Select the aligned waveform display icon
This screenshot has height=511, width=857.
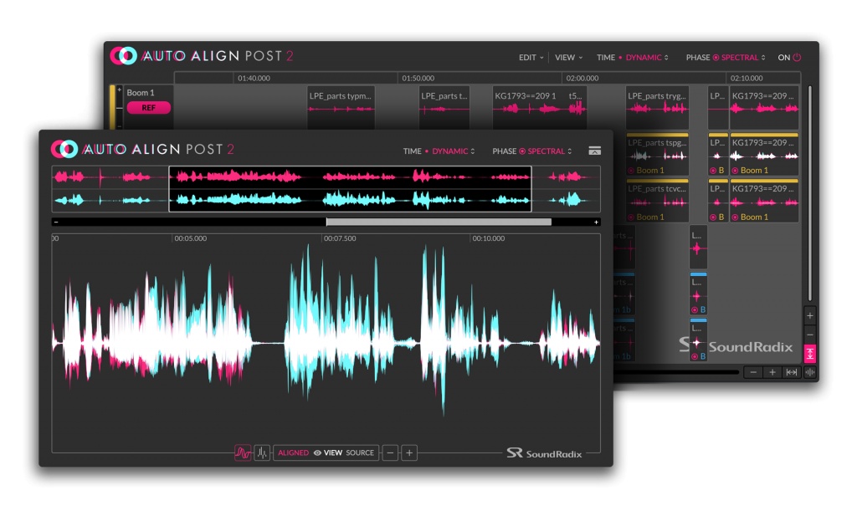241,452
